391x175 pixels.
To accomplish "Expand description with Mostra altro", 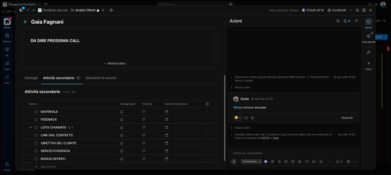I will tap(115, 64).
